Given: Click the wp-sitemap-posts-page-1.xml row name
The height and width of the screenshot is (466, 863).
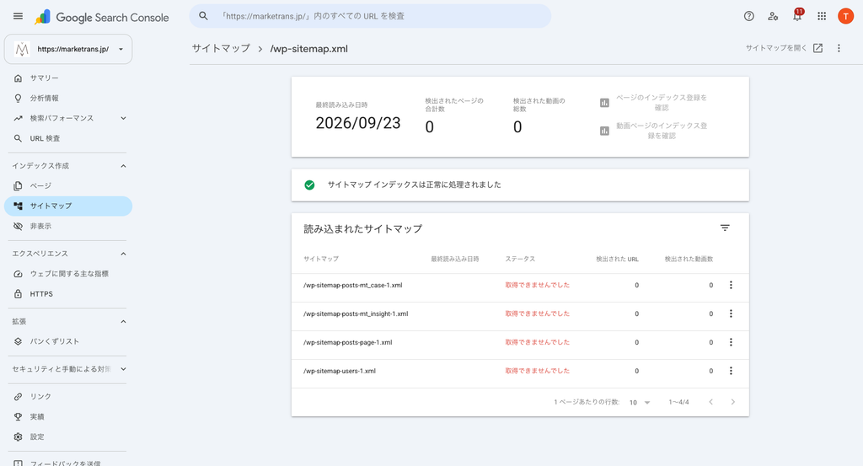Looking at the screenshot, I should [348, 342].
